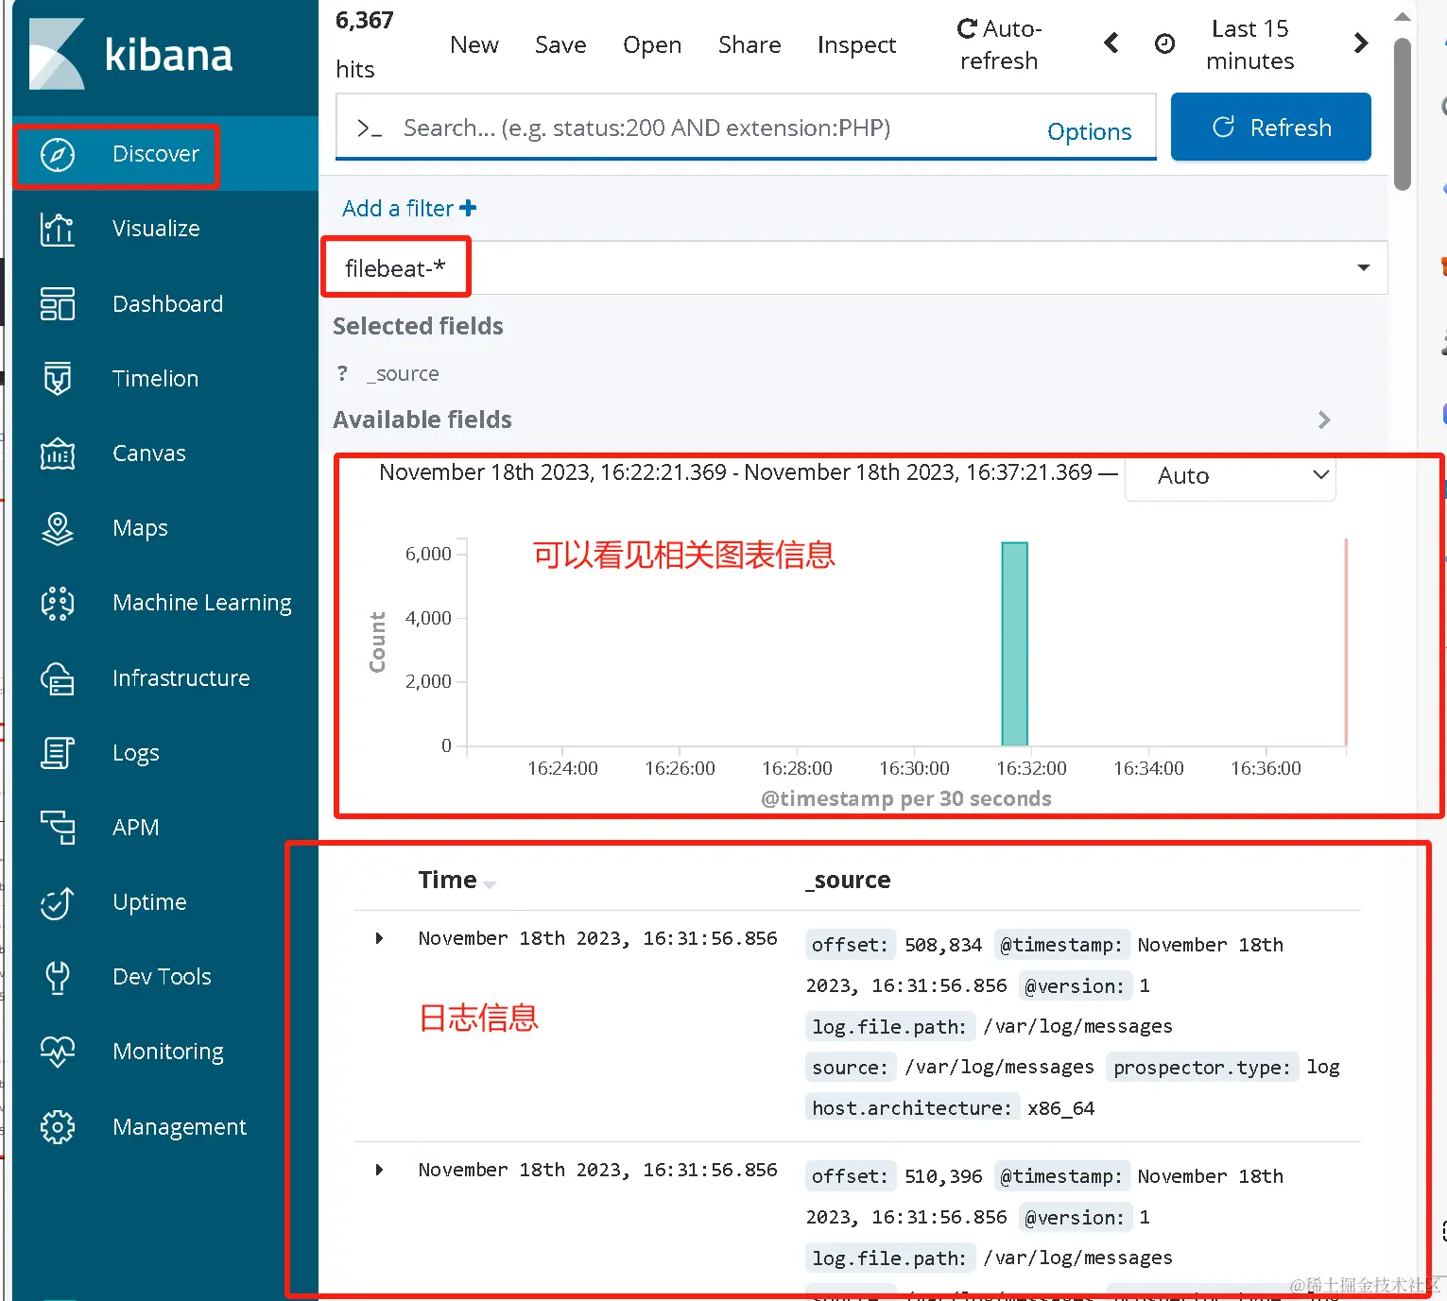This screenshot has height=1301, width=1447.
Task: Expand the Available fields section
Action: click(x=1324, y=419)
